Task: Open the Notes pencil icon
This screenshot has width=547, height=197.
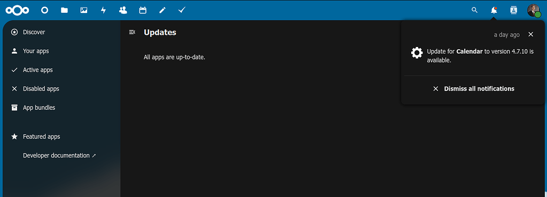Action: coord(162,10)
